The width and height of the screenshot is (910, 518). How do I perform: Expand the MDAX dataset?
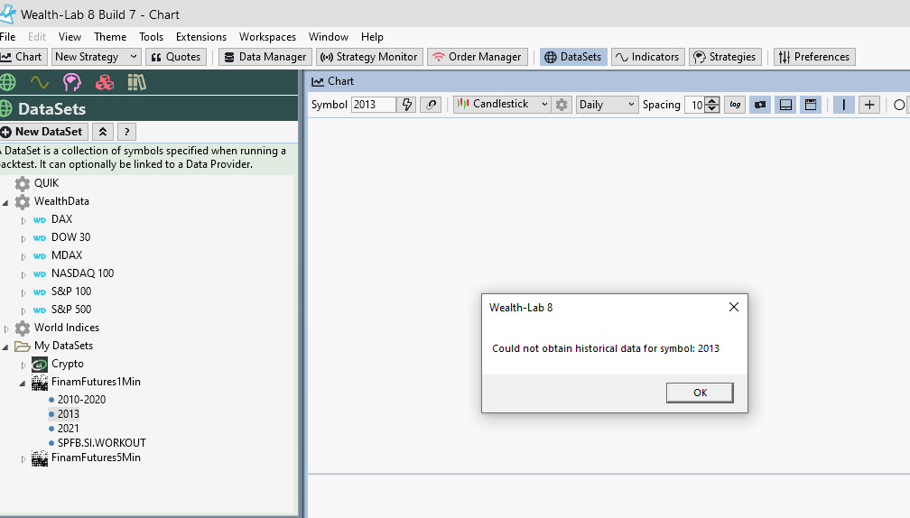pyautogui.click(x=23, y=256)
